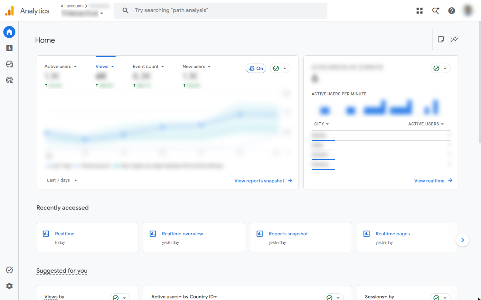Open the Reports snapshot recent card

tap(301, 237)
